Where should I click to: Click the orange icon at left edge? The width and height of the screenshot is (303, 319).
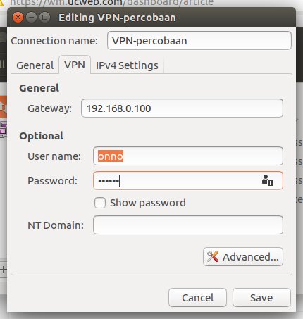[4, 107]
